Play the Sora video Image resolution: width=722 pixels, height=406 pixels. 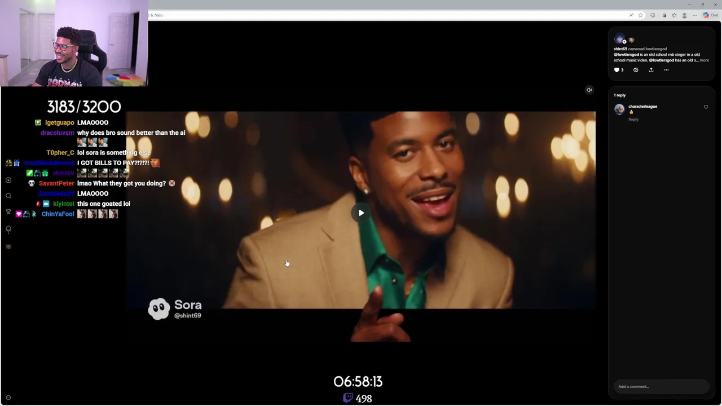(x=361, y=213)
